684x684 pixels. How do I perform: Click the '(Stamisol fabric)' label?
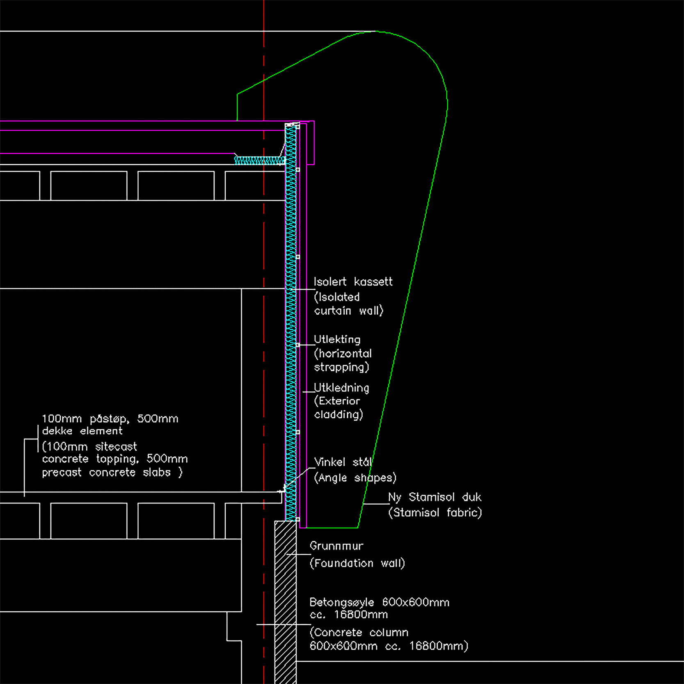(435, 512)
